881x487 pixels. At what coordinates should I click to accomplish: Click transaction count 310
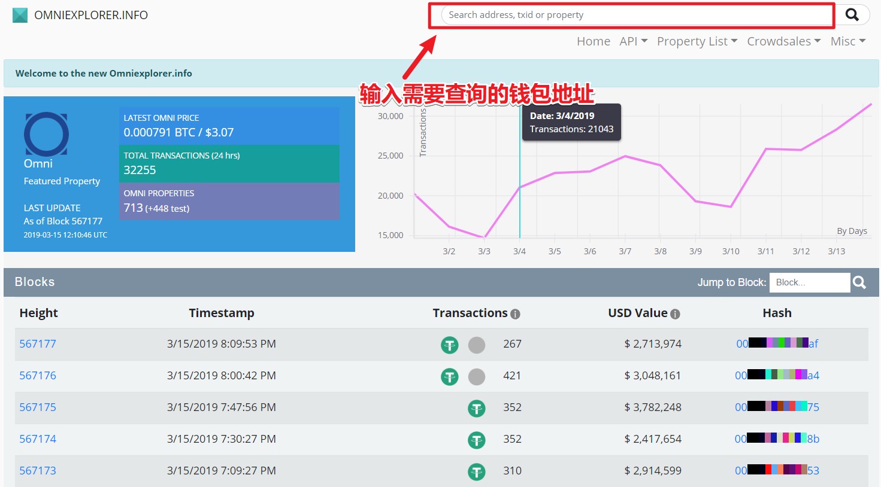(512, 471)
